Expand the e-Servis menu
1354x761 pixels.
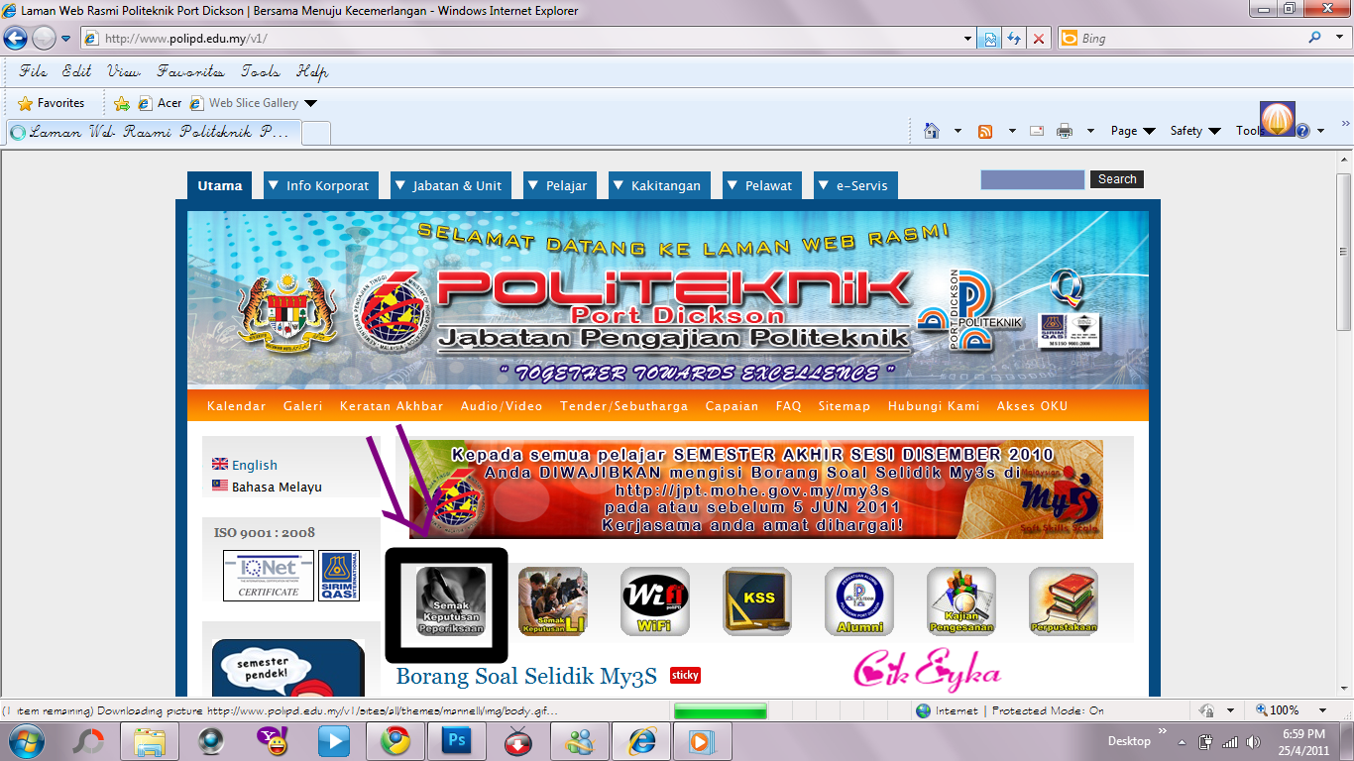pyautogui.click(x=855, y=185)
